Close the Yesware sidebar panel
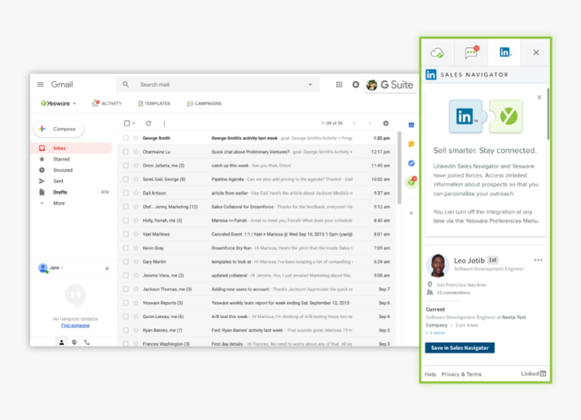This screenshot has height=420, width=581. click(x=536, y=53)
